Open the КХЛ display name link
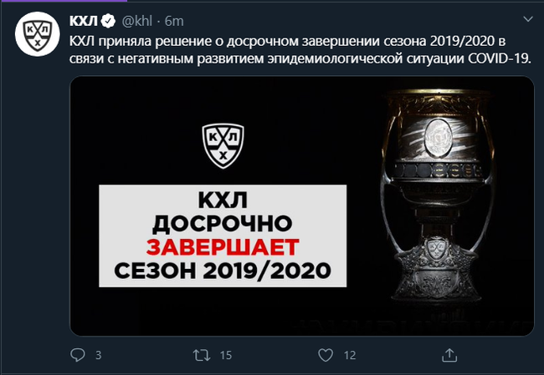Image resolution: width=544 pixels, height=375 pixels. [84, 21]
